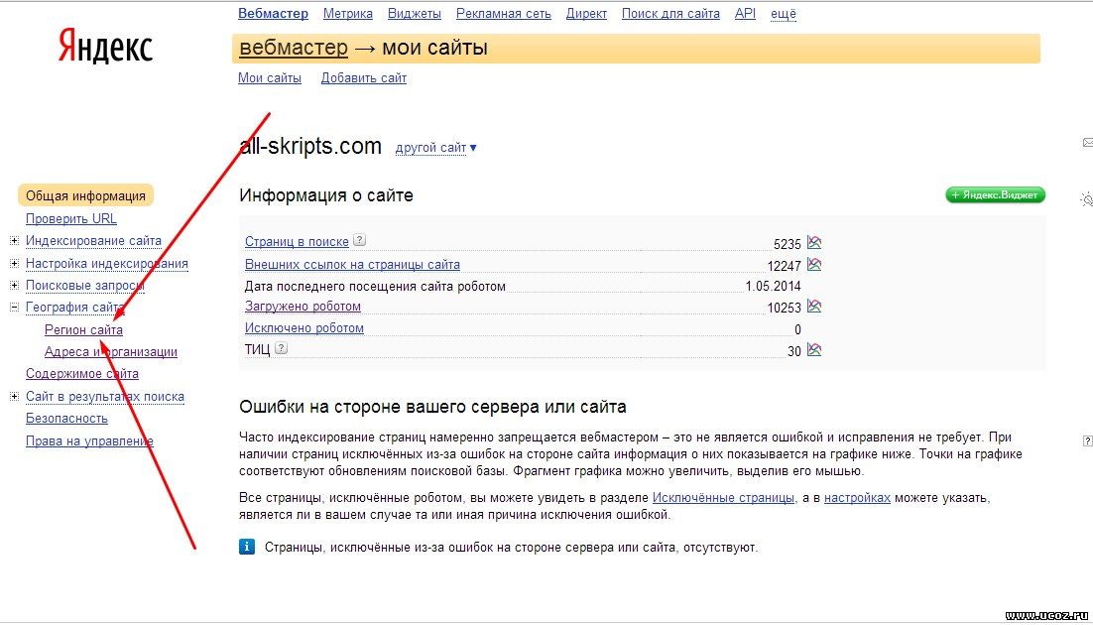
Task: Open Проверить URL in sidebar
Action: pos(71,219)
